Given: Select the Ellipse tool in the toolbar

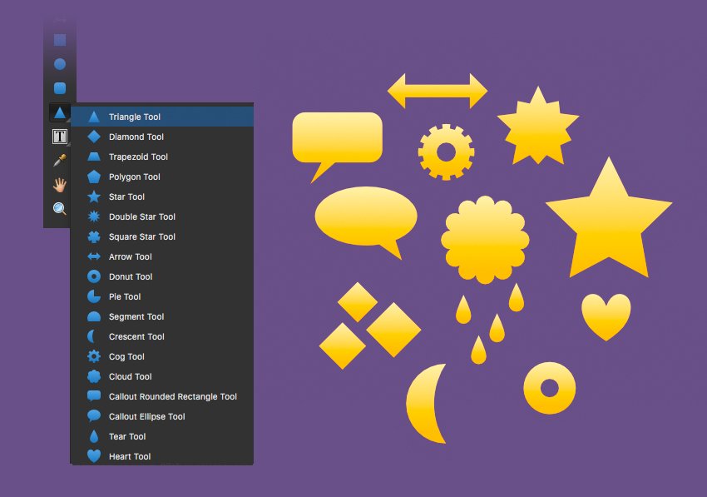Looking at the screenshot, I should click(x=60, y=64).
